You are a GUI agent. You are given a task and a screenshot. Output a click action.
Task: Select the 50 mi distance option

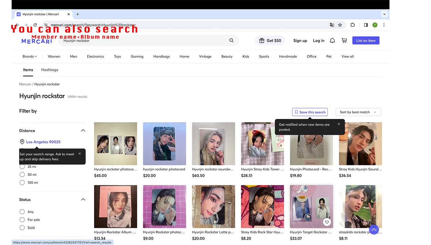point(22,175)
